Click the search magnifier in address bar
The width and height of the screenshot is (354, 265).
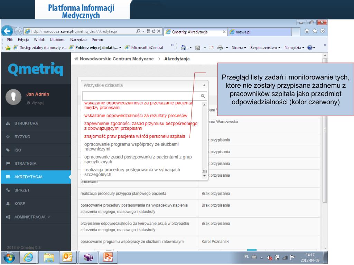[x=138, y=31]
